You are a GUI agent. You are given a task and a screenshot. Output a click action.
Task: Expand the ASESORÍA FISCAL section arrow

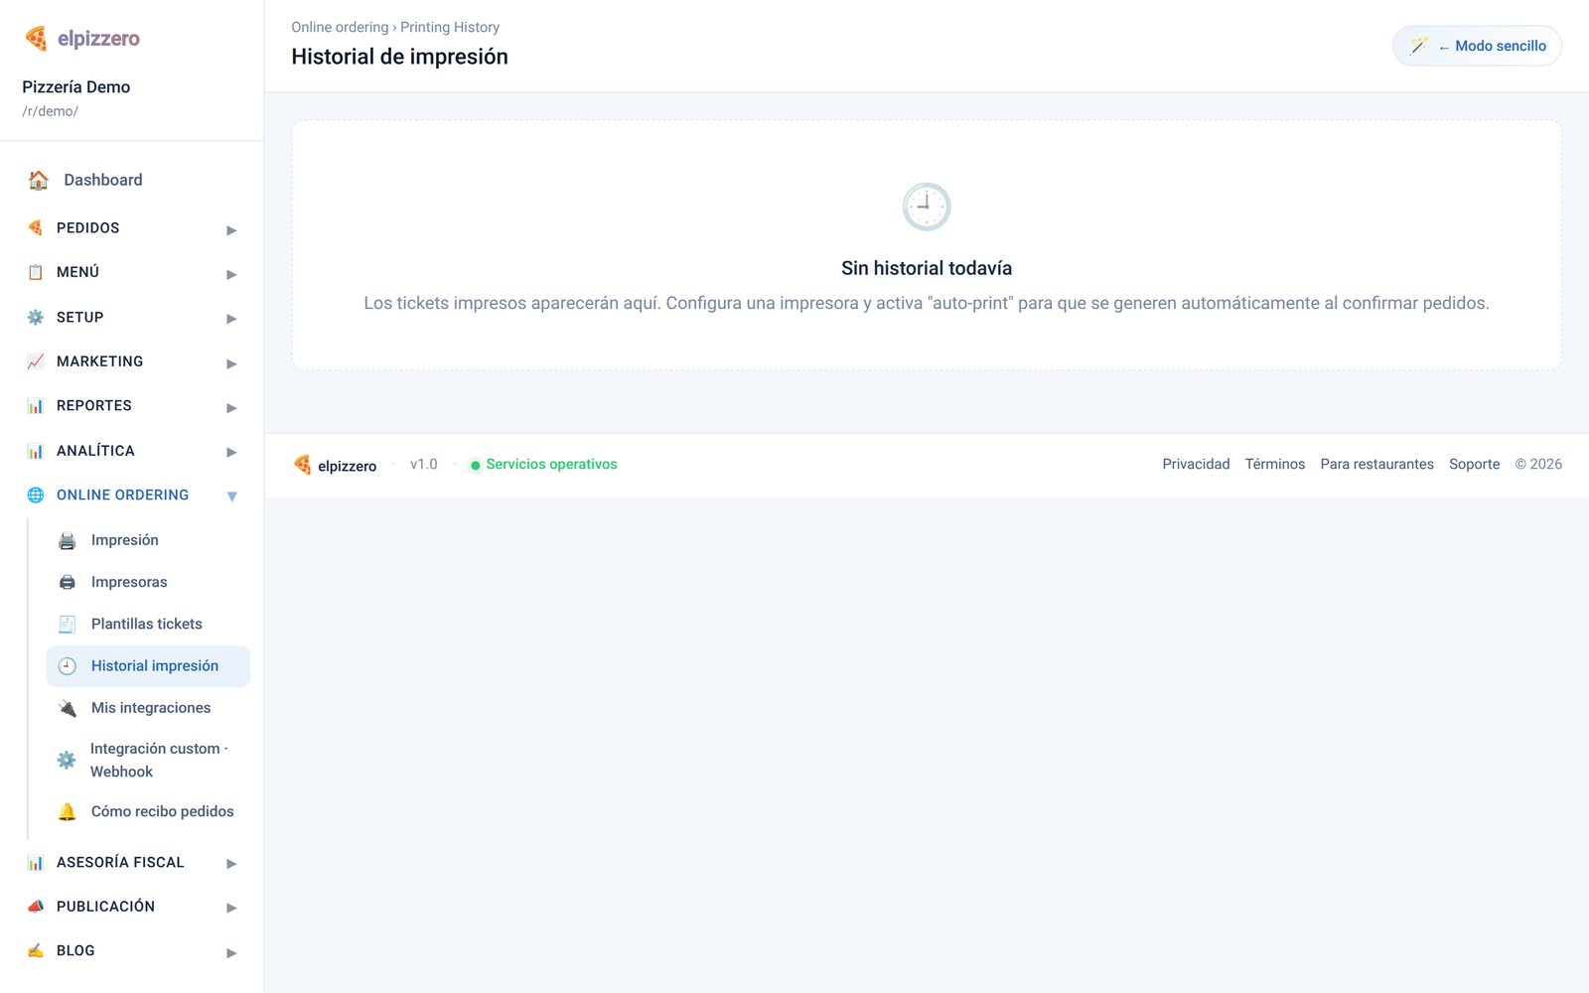231,864
